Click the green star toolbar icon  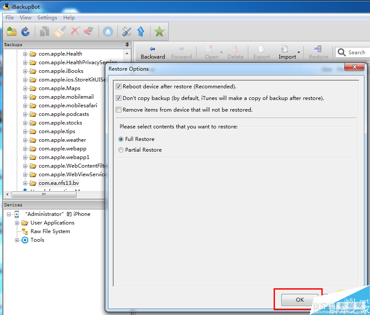click(x=159, y=31)
